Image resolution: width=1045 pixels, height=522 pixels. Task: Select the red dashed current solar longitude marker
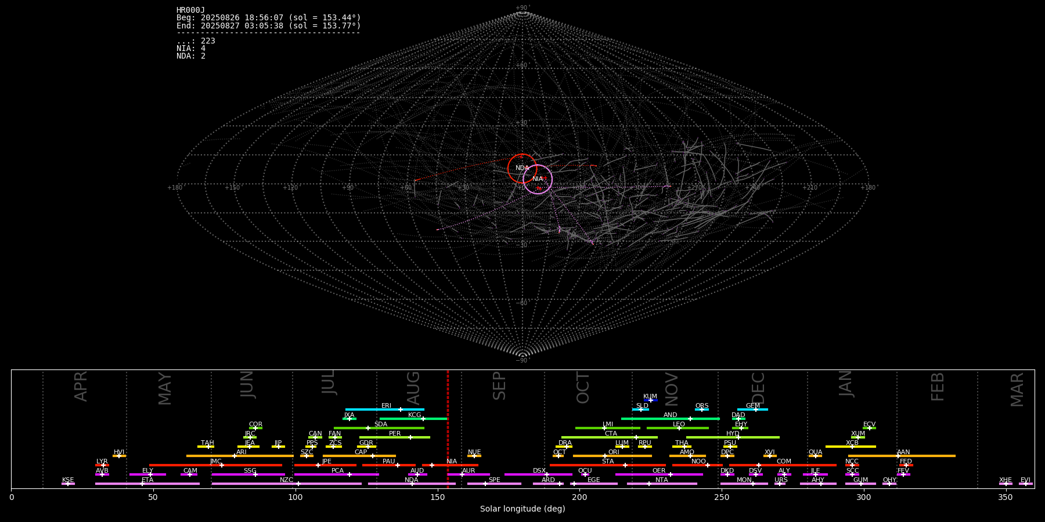tap(448, 429)
